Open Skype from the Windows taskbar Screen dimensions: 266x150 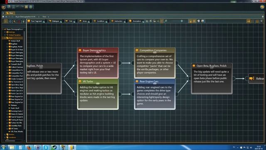46,147
